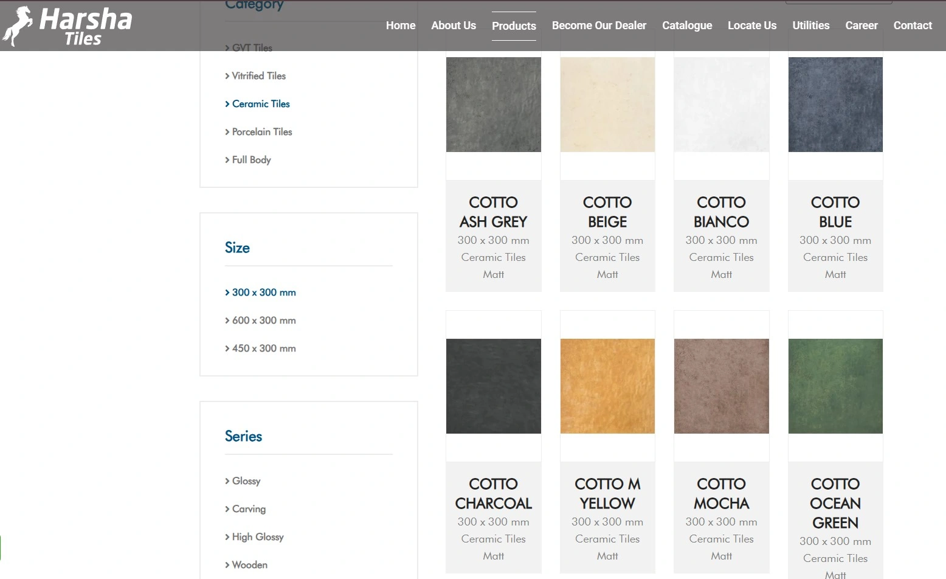
Task: Open the Become Our Dealer page
Action: 599,26
